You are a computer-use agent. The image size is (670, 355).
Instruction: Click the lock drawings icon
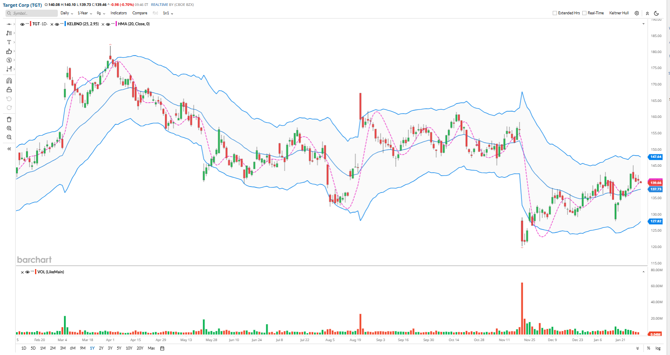pyautogui.click(x=9, y=90)
